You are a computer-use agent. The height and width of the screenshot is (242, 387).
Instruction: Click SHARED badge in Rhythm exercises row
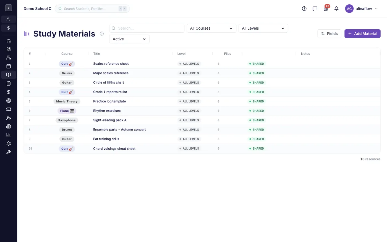[257, 111]
